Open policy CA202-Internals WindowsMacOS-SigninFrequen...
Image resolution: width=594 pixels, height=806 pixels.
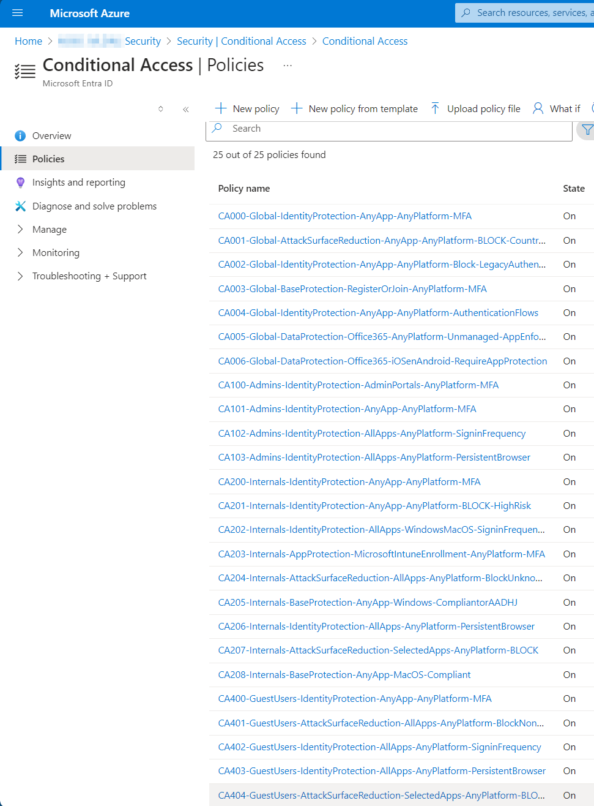381,530
